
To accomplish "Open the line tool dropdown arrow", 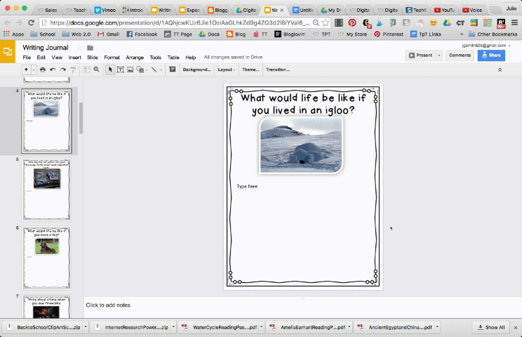I will tap(161, 70).
